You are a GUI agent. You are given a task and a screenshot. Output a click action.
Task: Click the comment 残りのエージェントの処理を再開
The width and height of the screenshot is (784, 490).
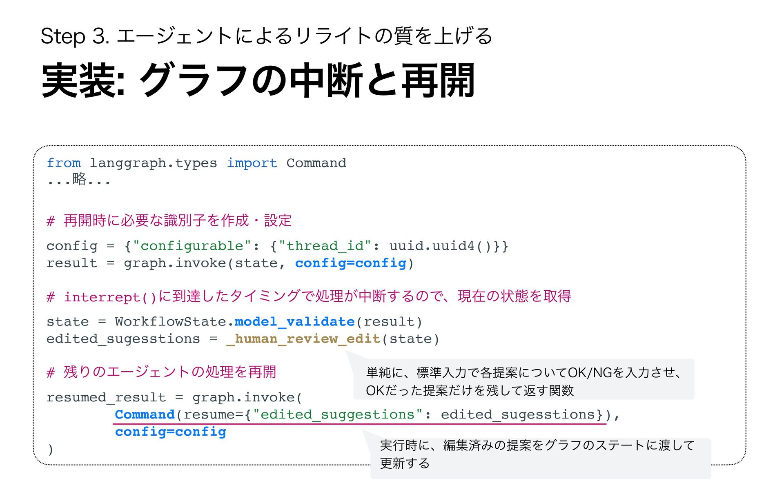[162, 372]
